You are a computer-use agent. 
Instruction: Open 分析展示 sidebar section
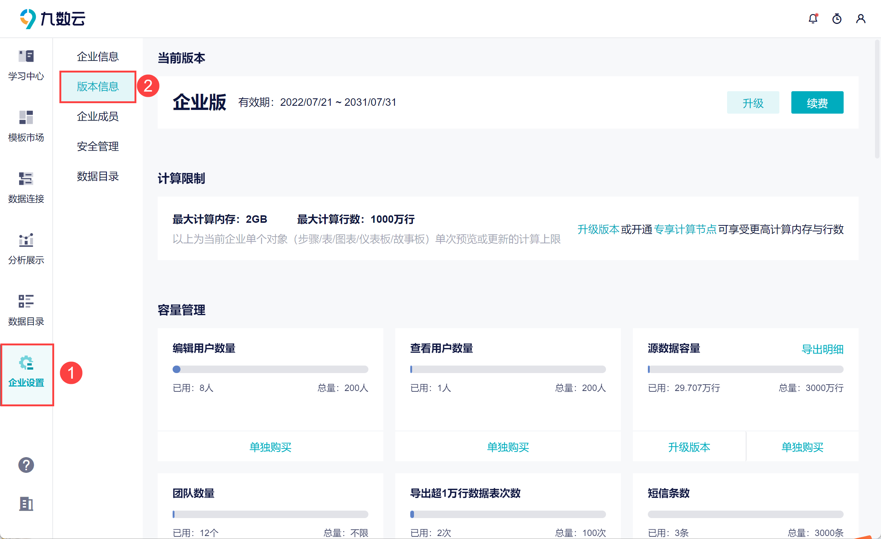[26, 249]
